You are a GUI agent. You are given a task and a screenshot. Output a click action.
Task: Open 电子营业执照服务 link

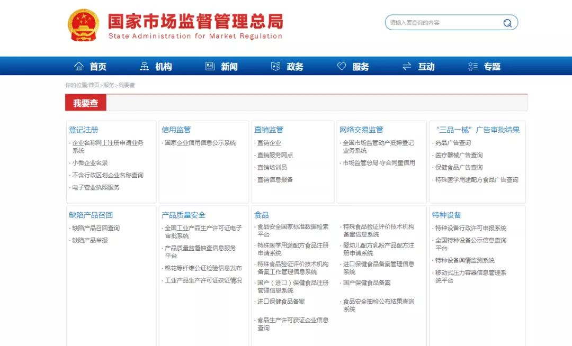coord(95,188)
